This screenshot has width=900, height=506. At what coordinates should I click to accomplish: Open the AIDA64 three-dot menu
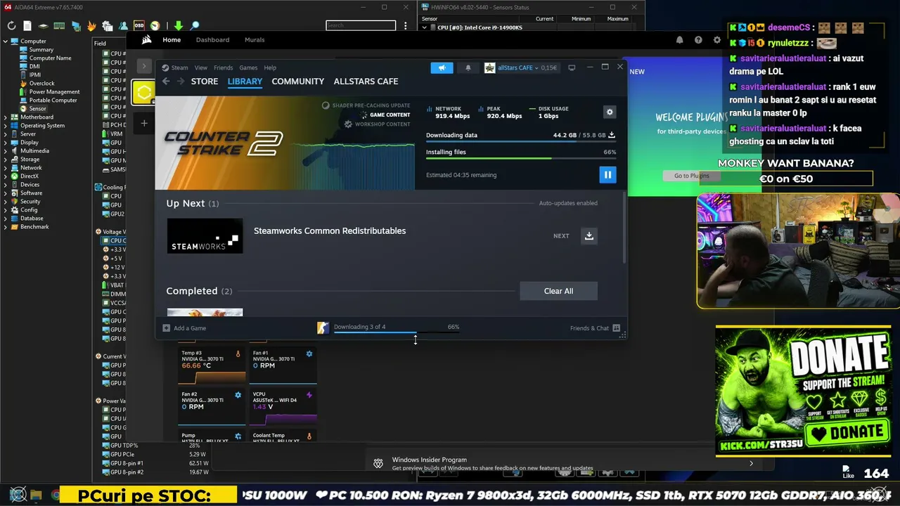click(x=406, y=26)
